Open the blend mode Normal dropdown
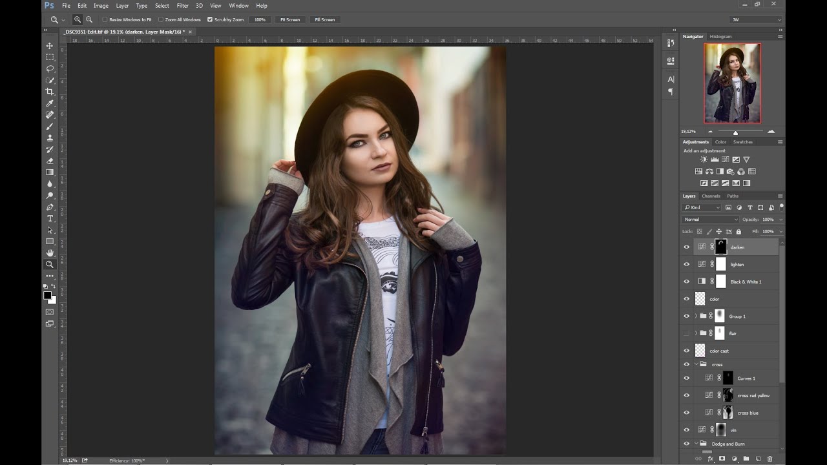This screenshot has height=465, width=827. click(711, 220)
